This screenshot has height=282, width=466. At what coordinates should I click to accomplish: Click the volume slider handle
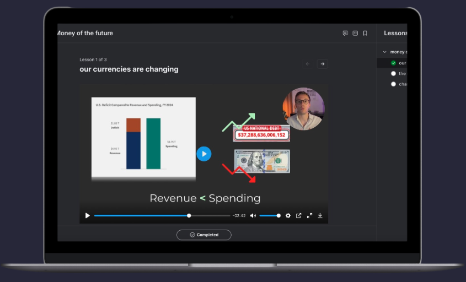pos(278,215)
